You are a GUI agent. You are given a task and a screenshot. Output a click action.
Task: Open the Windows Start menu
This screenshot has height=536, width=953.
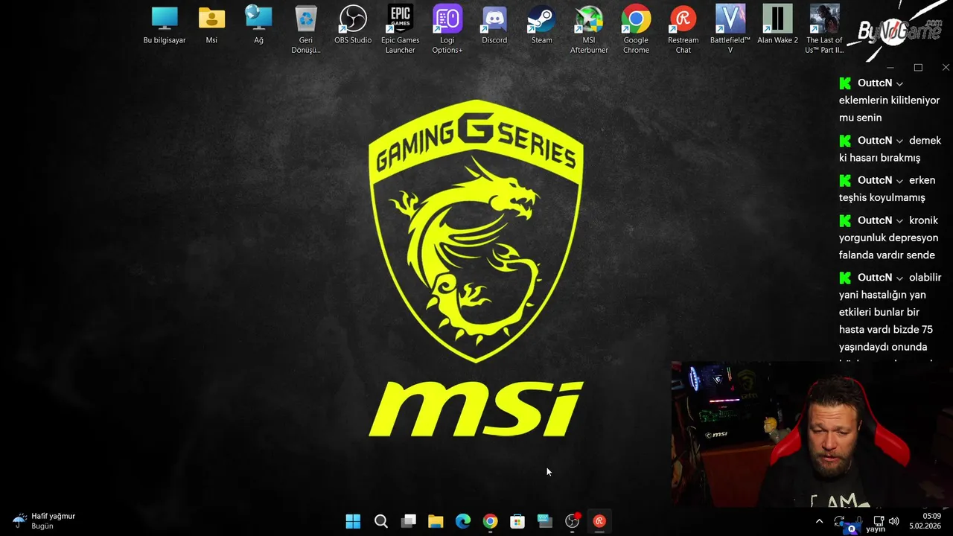353,521
